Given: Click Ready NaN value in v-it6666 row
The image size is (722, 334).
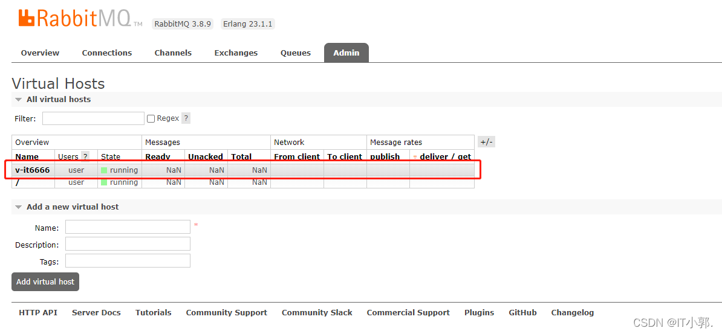Looking at the screenshot, I should 174,170.
